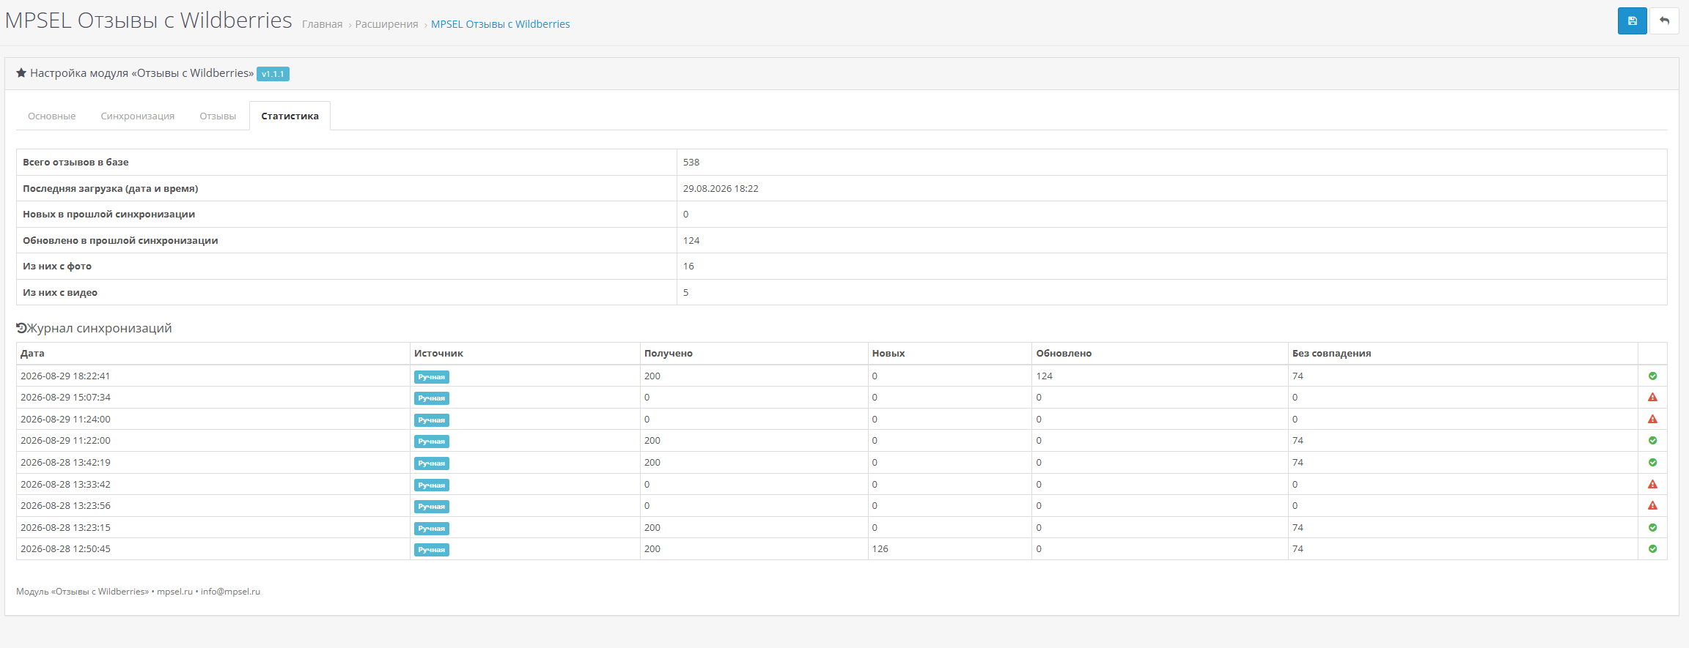Click the Ручная badge in first log row
This screenshot has width=1689, height=648.
click(432, 377)
